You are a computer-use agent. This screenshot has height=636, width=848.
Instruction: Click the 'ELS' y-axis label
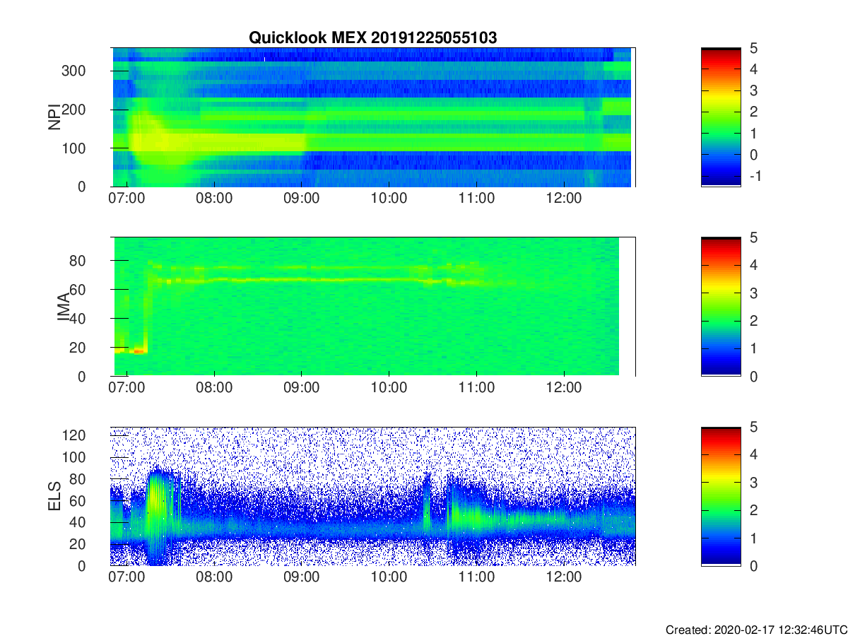(x=54, y=496)
